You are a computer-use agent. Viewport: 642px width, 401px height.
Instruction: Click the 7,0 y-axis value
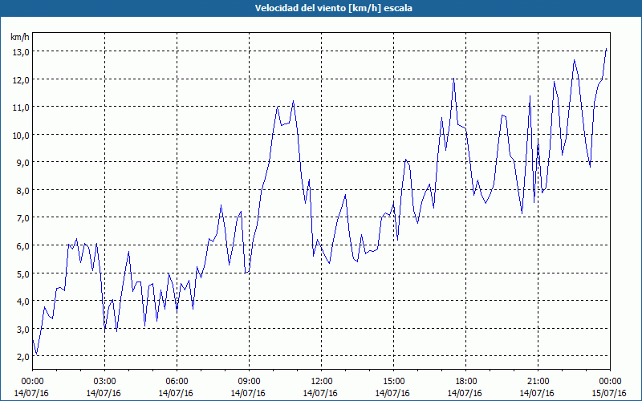tap(22, 218)
